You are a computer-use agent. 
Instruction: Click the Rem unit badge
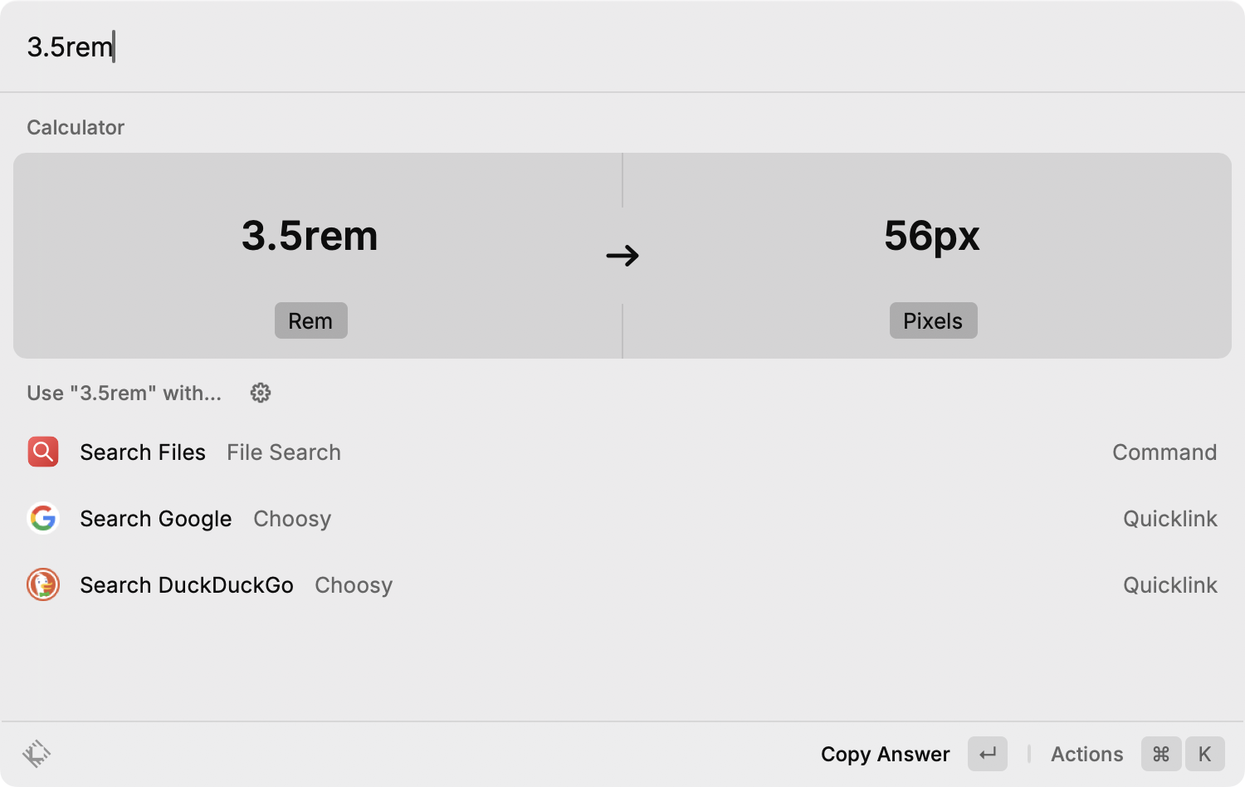coord(310,321)
